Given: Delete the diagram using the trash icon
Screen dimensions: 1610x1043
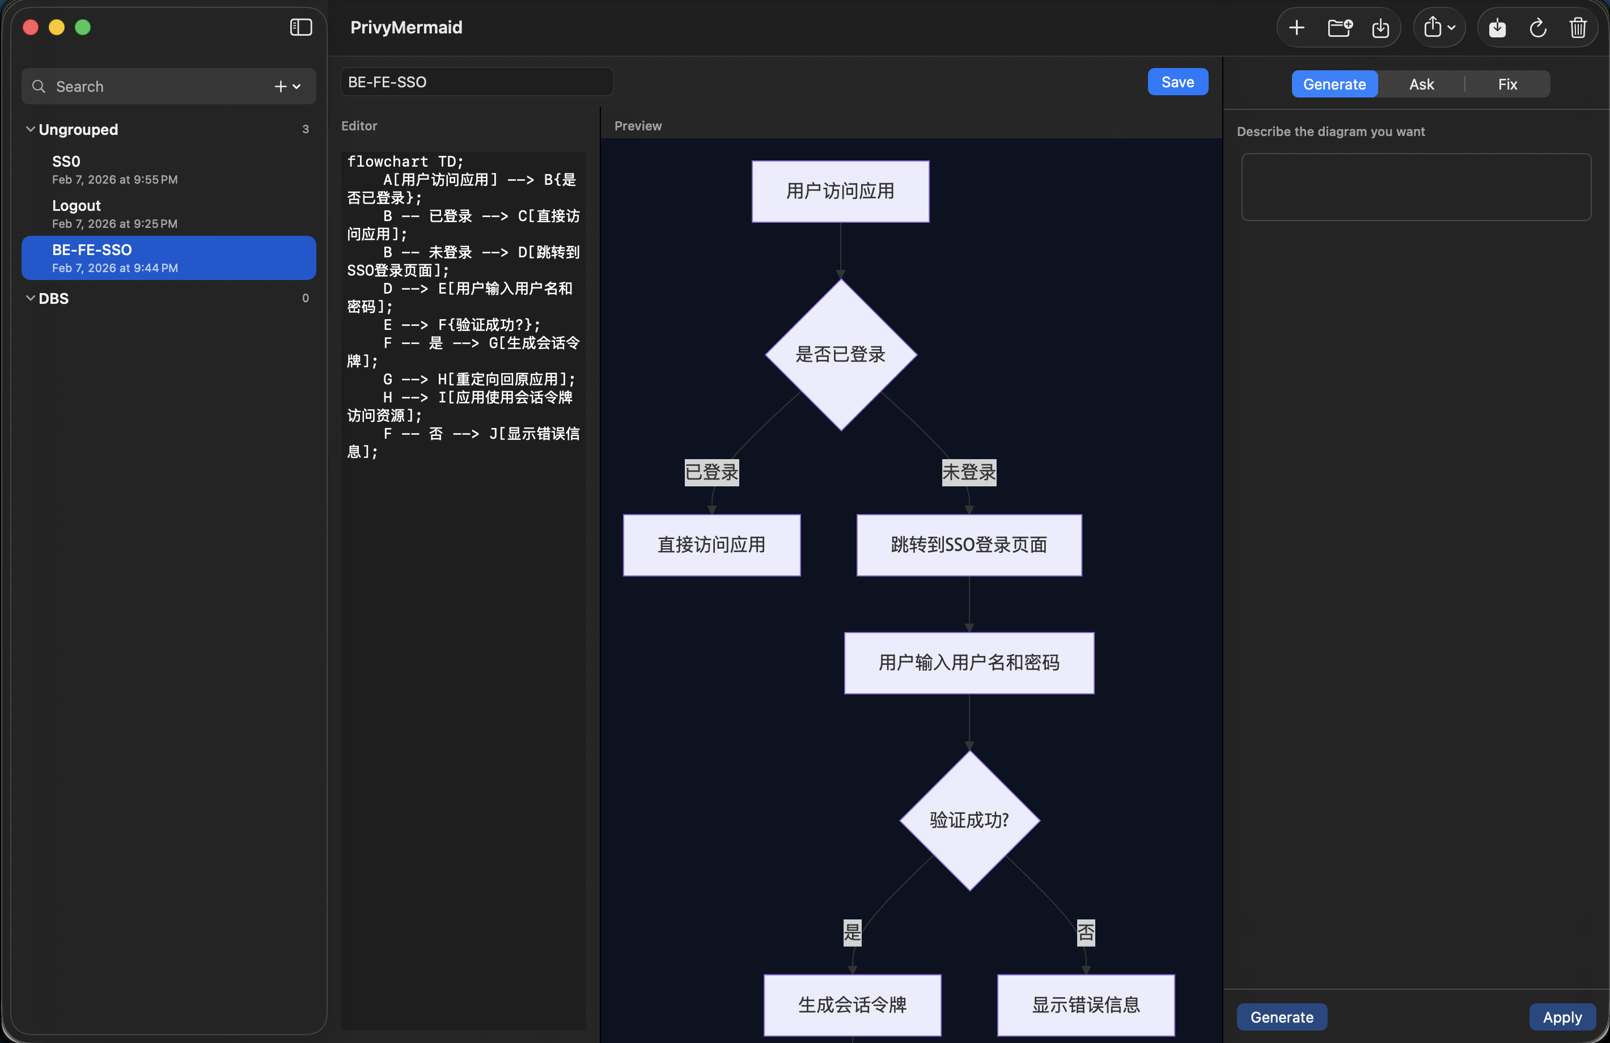Looking at the screenshot, I should coord(1578,27).
